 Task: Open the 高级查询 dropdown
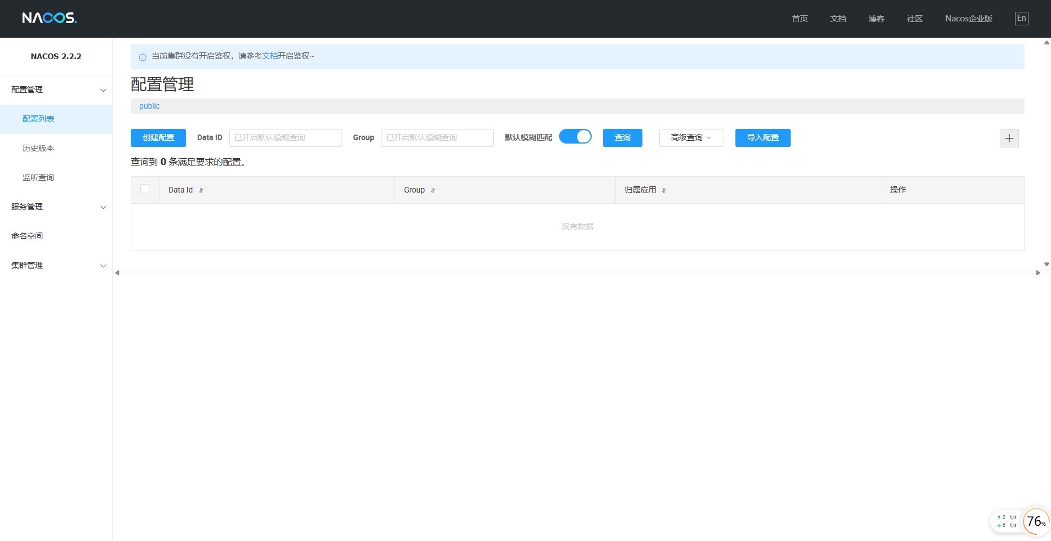(691, 138)
